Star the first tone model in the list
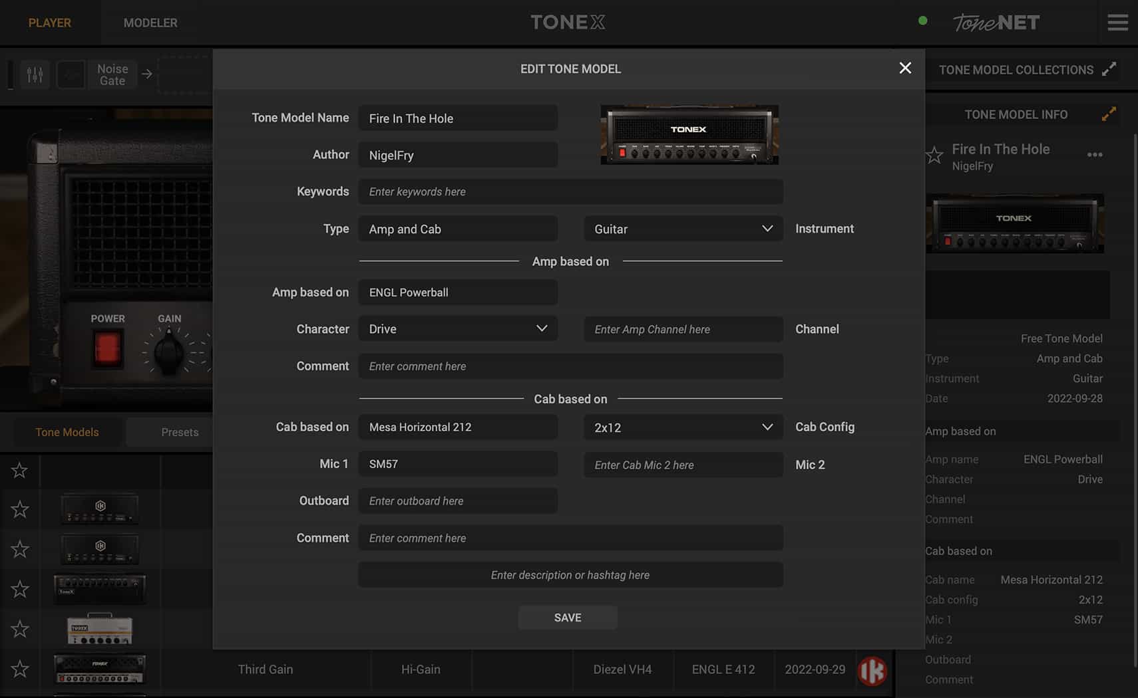The height and width of the screenshot is (698, 1138). click(x=20, y=471)
